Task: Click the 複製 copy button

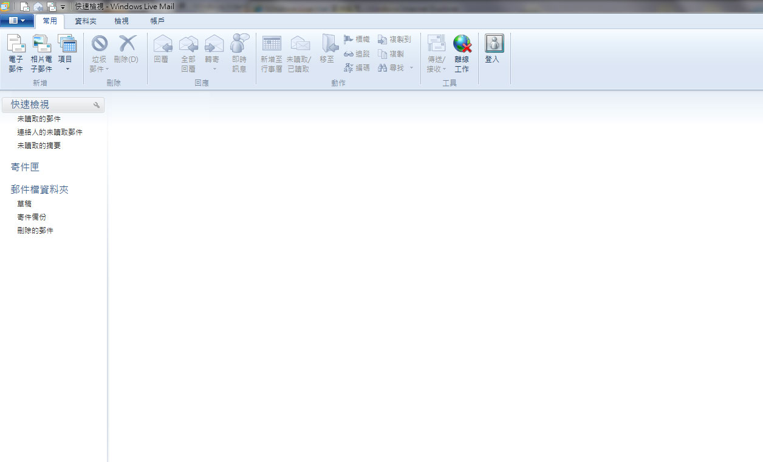Action: 391,54
